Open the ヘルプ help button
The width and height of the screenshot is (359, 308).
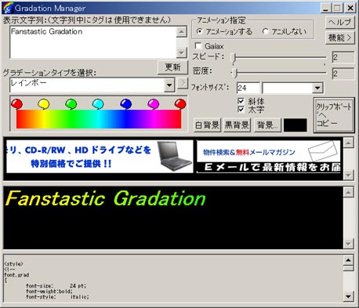click(340, 22)
